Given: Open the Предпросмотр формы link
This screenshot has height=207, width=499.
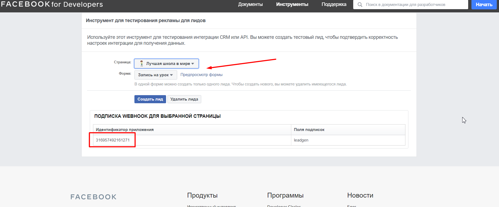Looking at the screenshot, I should pyautogui.click(x=201, y=75).
